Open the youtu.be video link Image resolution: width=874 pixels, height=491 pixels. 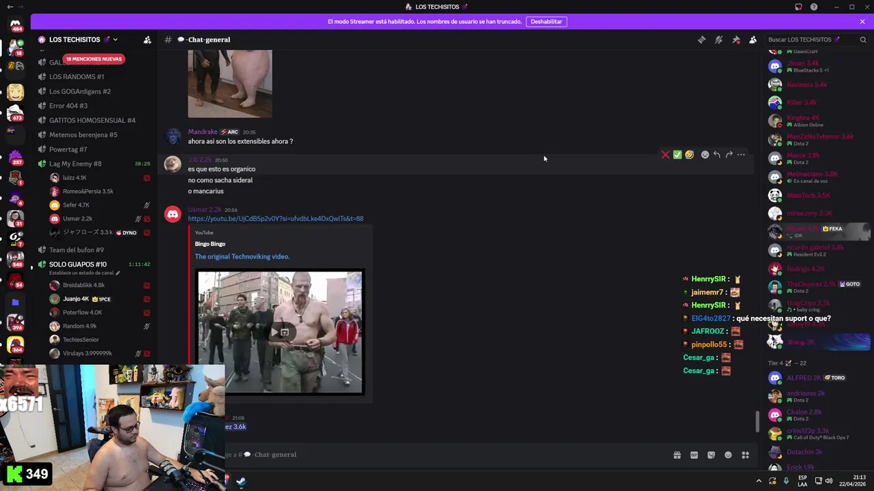276,218
